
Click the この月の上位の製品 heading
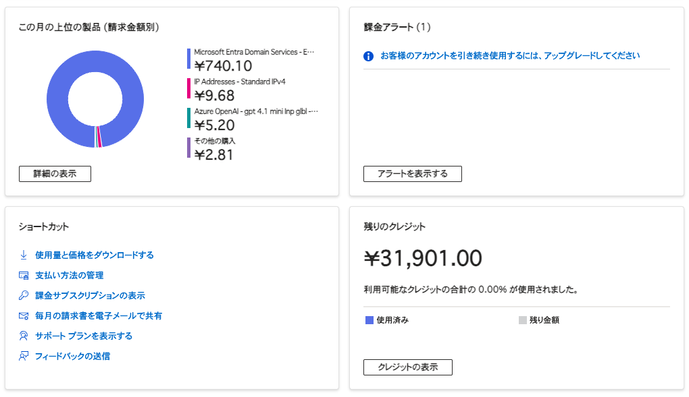(88, 27)
